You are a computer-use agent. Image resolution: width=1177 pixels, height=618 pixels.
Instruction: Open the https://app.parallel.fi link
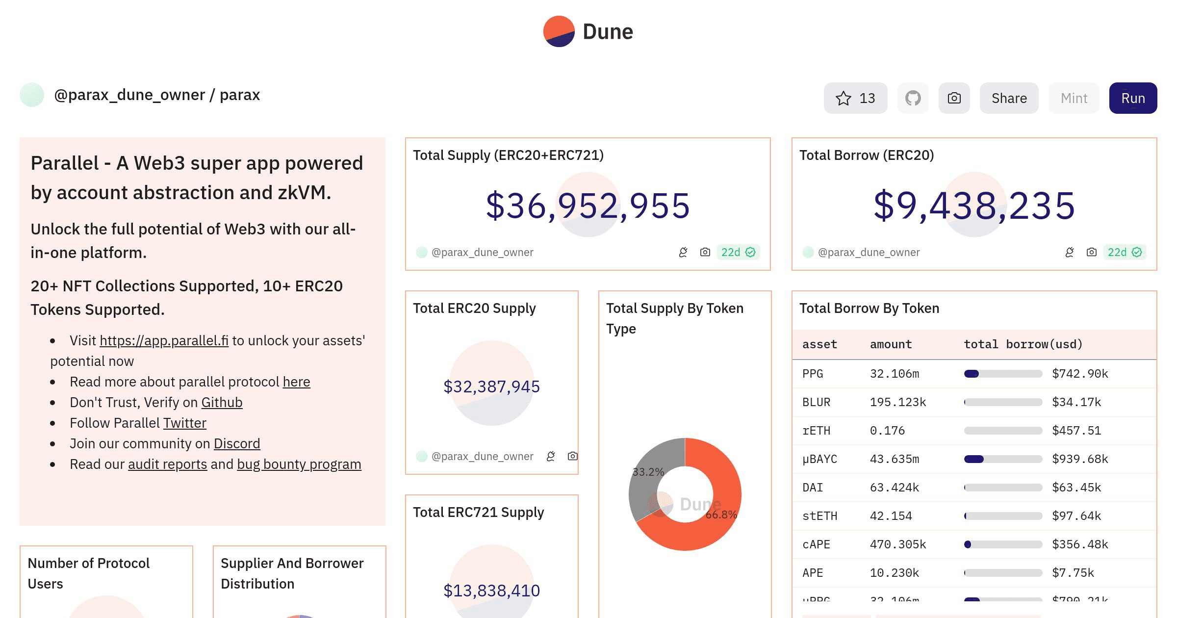[x=164, y=340]
